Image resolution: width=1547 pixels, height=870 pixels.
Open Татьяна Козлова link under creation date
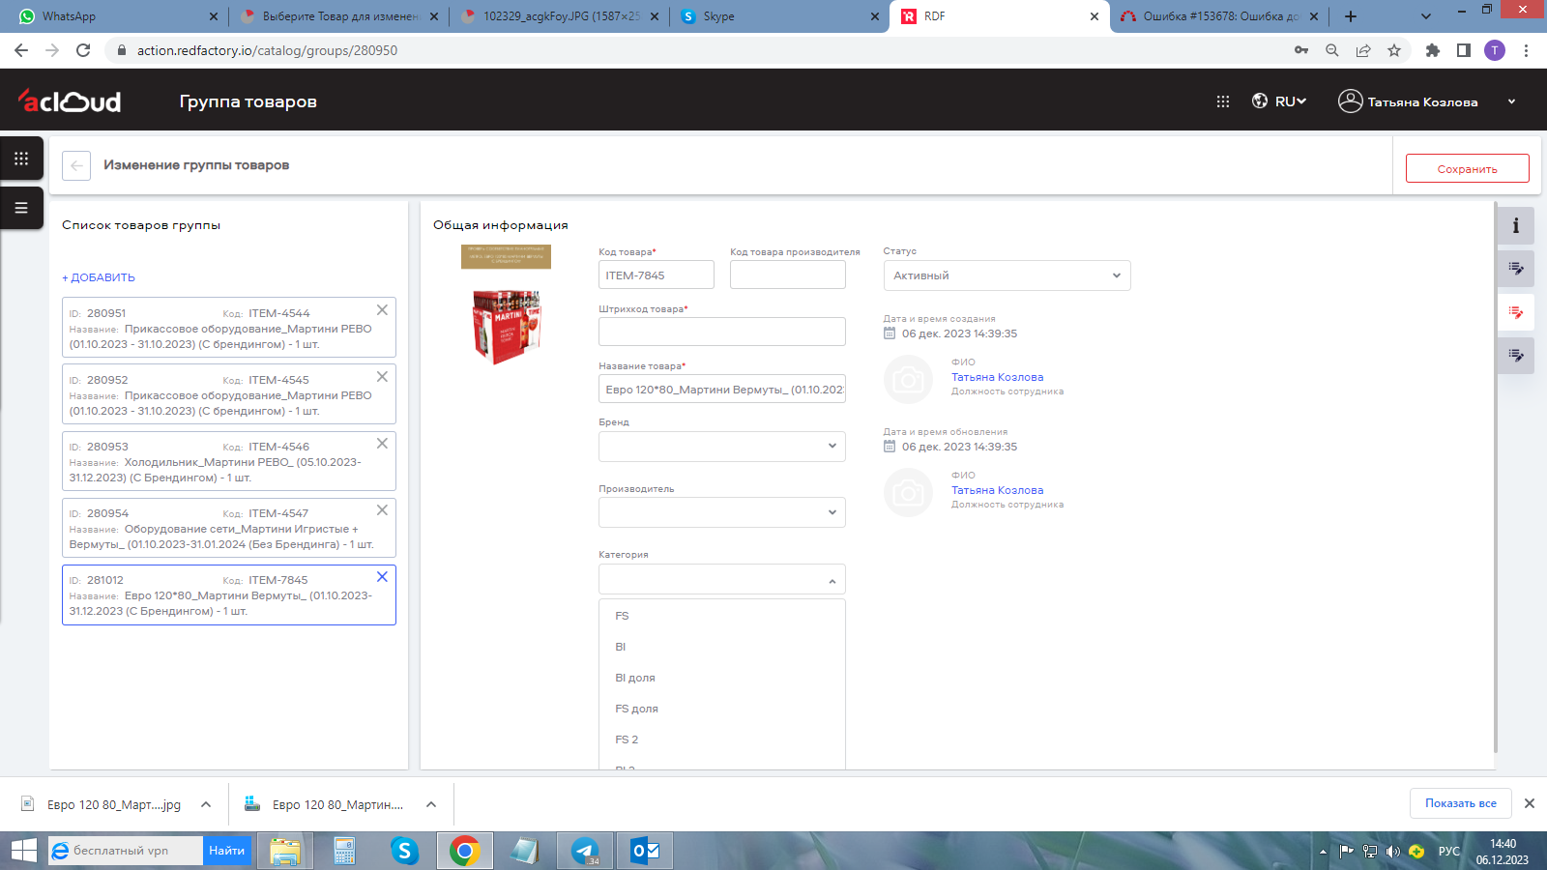pyautogui.click(x=997, y=377)
